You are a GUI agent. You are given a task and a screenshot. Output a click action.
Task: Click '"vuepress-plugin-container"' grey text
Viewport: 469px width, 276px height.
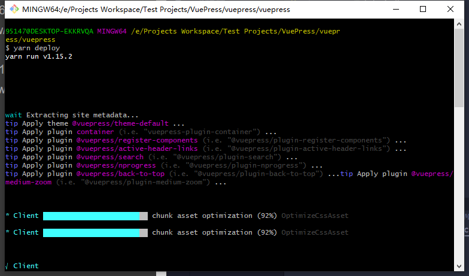pos(200,132)
